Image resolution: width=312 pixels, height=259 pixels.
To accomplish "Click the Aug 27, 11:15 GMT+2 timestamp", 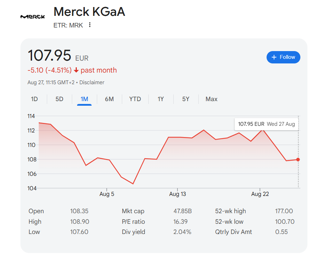I will [51, 82].
